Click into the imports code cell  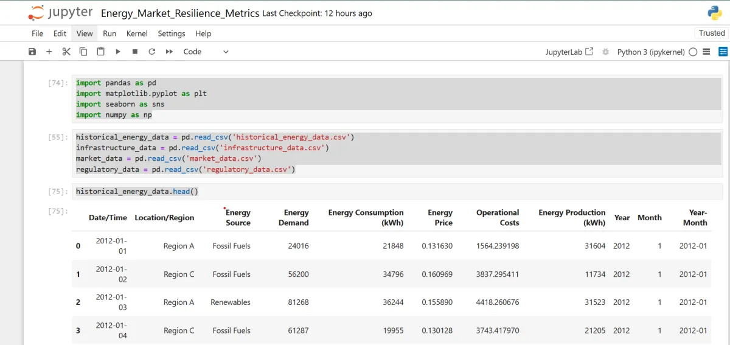tap(398, 99)
